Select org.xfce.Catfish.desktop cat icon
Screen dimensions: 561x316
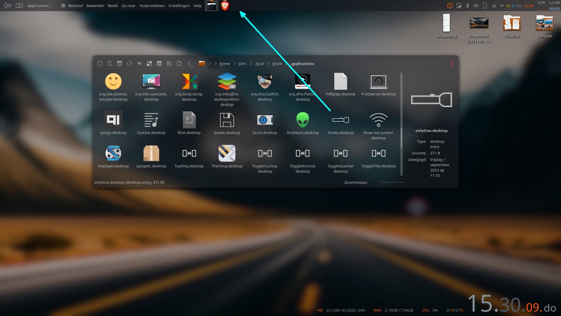pos(265,81)
